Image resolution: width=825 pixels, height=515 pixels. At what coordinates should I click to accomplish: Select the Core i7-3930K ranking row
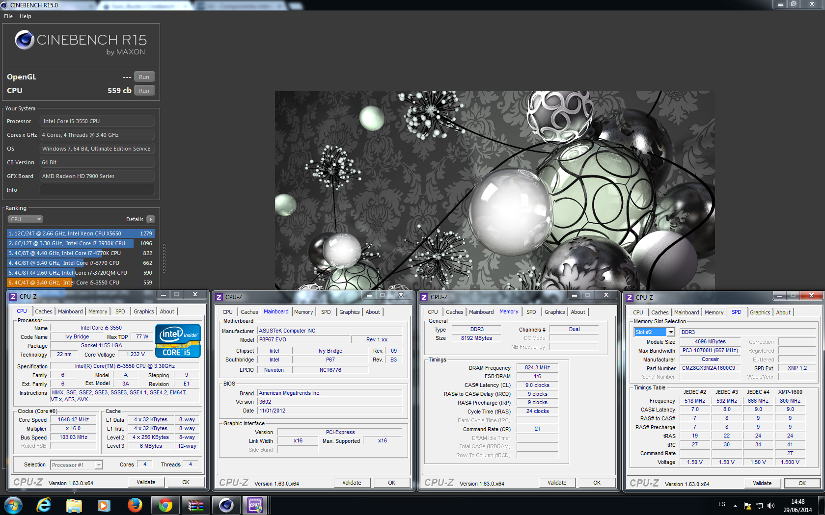[81, 243]
